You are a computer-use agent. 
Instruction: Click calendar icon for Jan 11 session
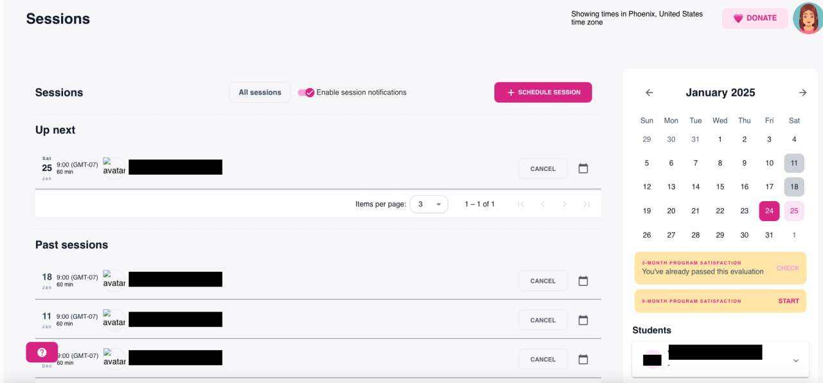(583, 320)
